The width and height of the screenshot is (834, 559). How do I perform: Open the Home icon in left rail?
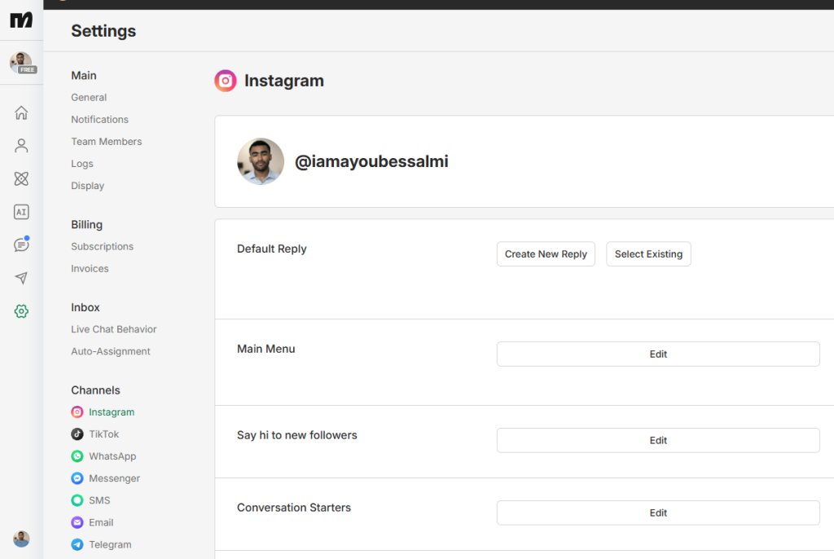click(x=21, y=112)
